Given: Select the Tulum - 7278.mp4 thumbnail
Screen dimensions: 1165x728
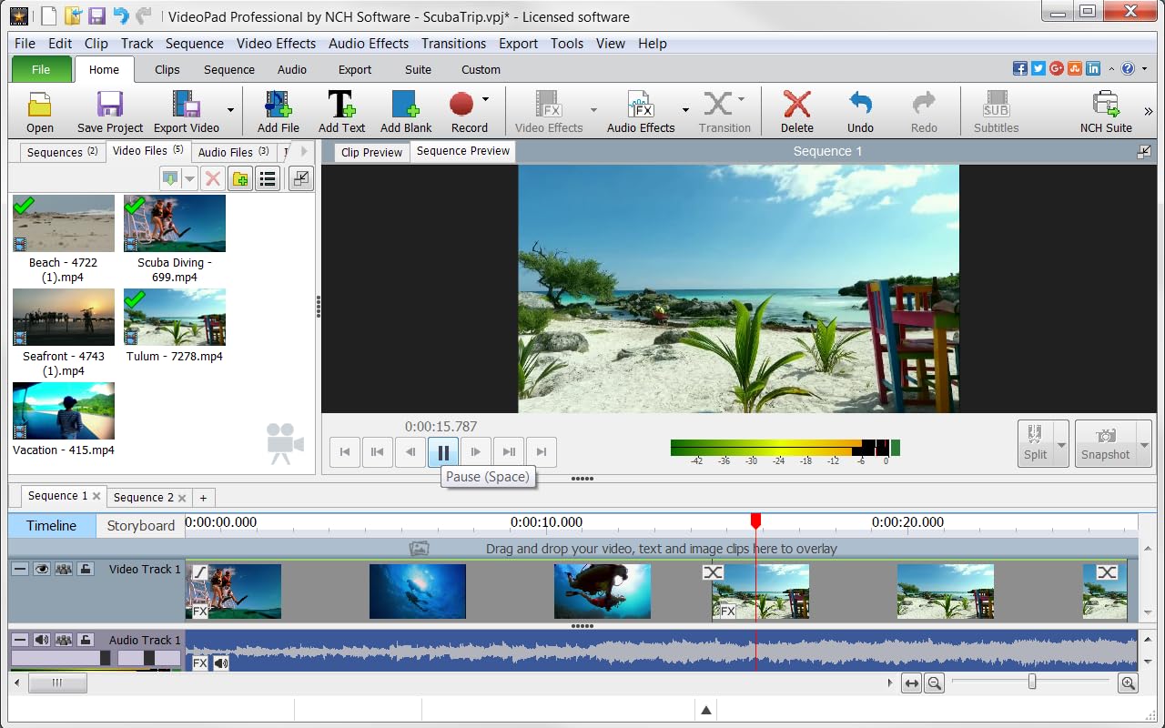Looking at the screenshot, I should click(175, 318).
